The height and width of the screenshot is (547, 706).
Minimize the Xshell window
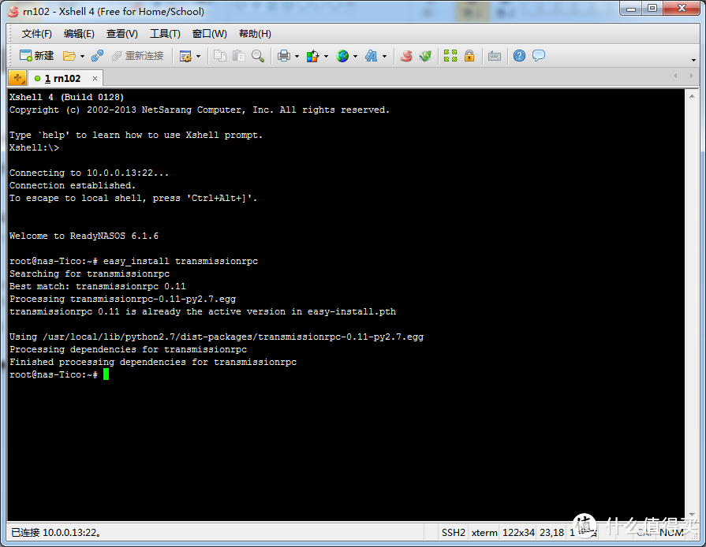(631, 9)
